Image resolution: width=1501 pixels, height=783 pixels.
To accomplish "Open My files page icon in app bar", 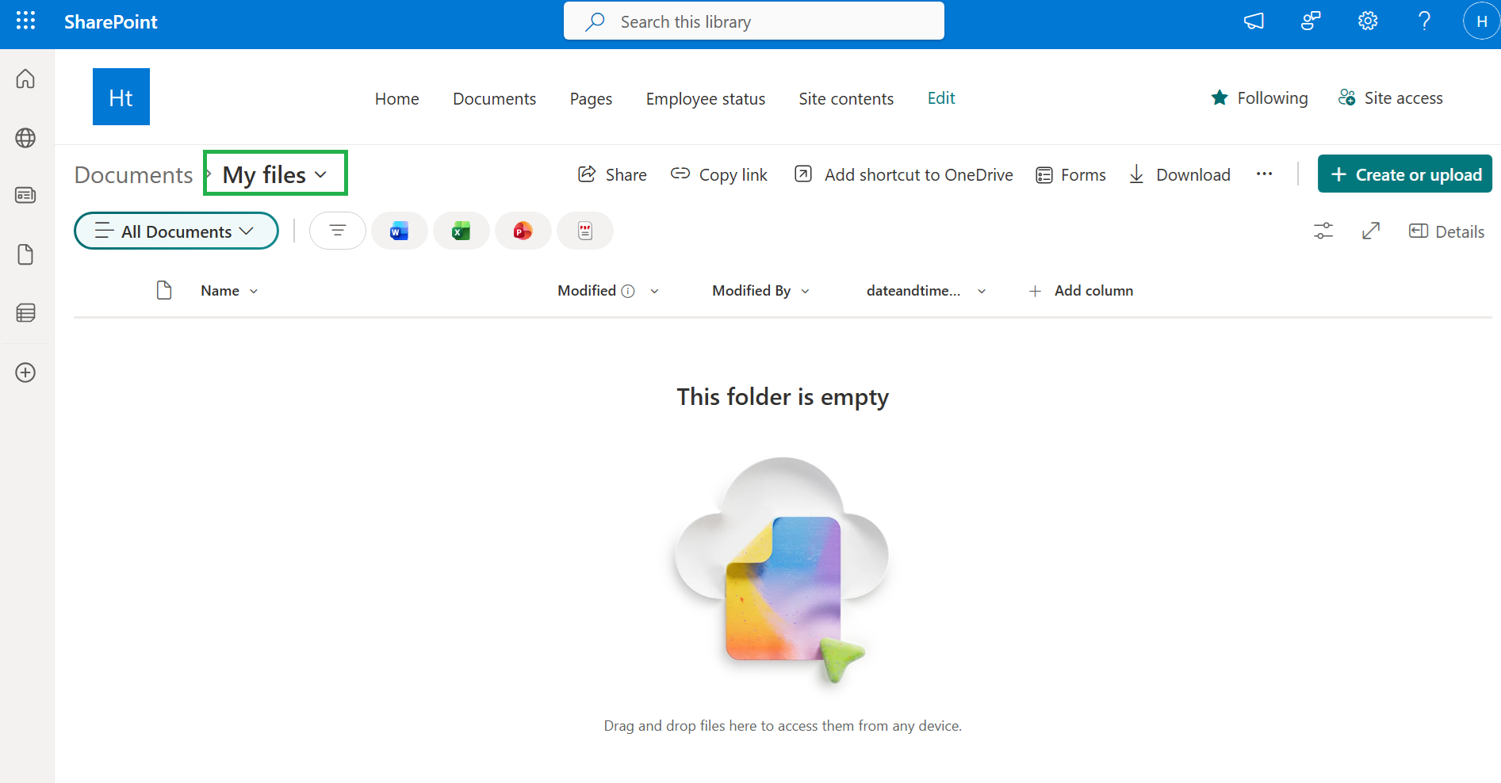I will [x=25, y=254].
